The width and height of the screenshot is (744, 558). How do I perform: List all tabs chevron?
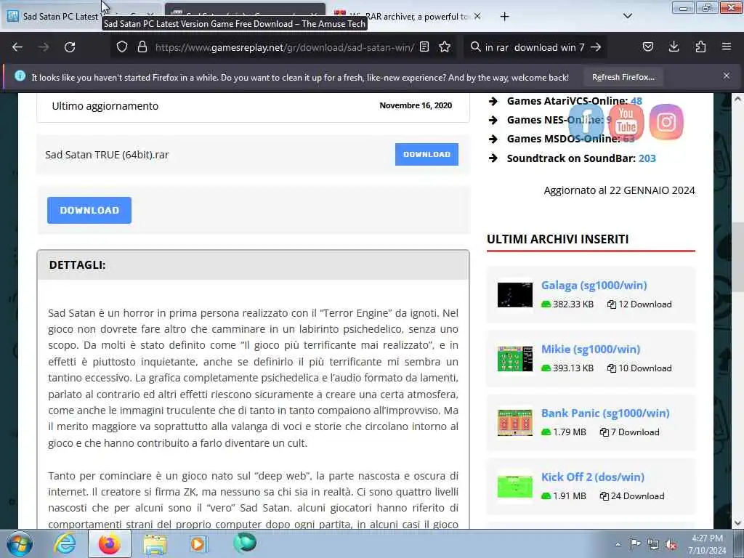pyautogui.click(x=627, y=16)
